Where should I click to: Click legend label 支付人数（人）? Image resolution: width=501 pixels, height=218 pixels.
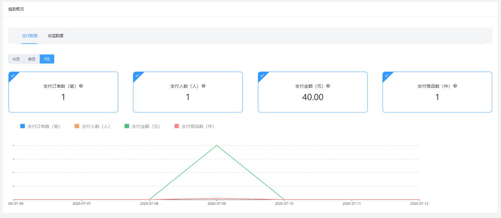coord(96,126)
